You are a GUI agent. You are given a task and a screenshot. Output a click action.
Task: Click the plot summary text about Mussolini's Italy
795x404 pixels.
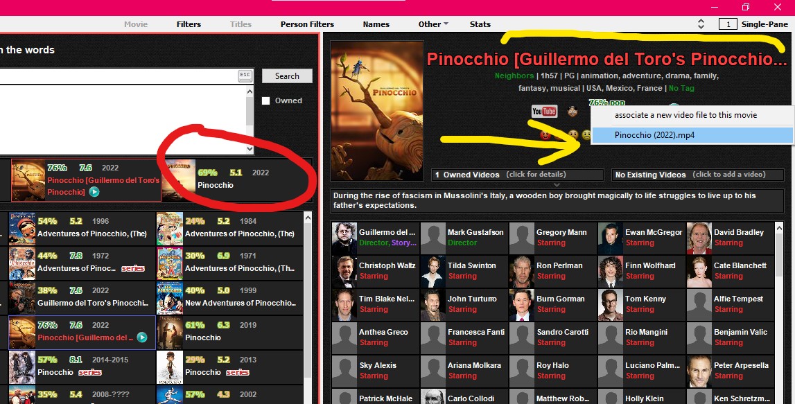point(556,200)
